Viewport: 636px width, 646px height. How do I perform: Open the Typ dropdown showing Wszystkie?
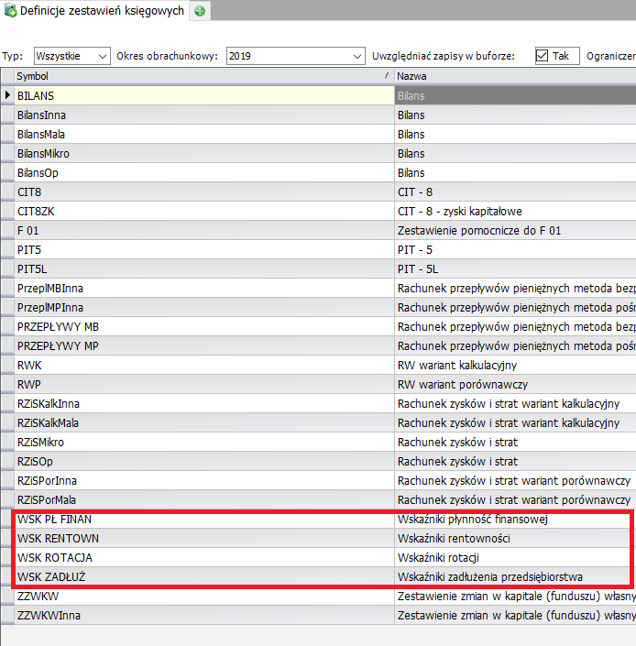coord(71,56)
